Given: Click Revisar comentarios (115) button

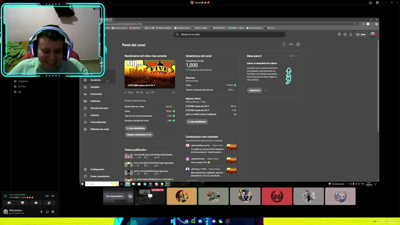Looking at the screenshot, I should (139, 135).
